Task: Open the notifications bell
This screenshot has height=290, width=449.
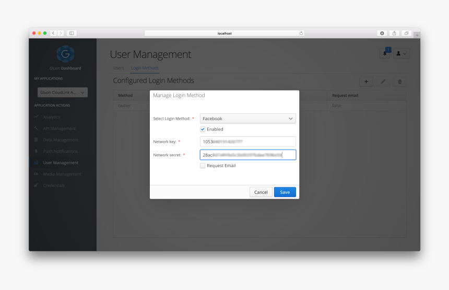Action: (385, 54)
